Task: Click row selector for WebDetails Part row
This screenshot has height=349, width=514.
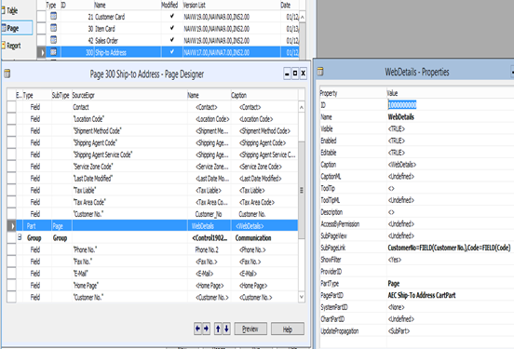Action: (x=11, y=226)
